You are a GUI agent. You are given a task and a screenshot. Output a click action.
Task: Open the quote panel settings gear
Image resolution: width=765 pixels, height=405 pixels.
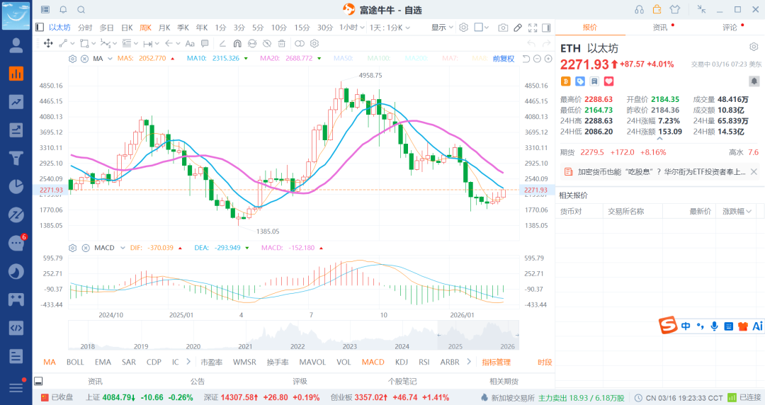(754, 47)
